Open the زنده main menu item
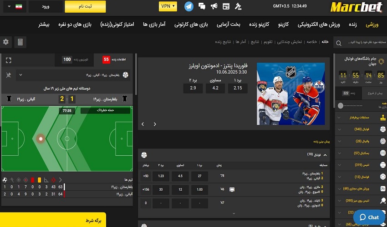This screenshot has height=227, width=387. (353, 25)
